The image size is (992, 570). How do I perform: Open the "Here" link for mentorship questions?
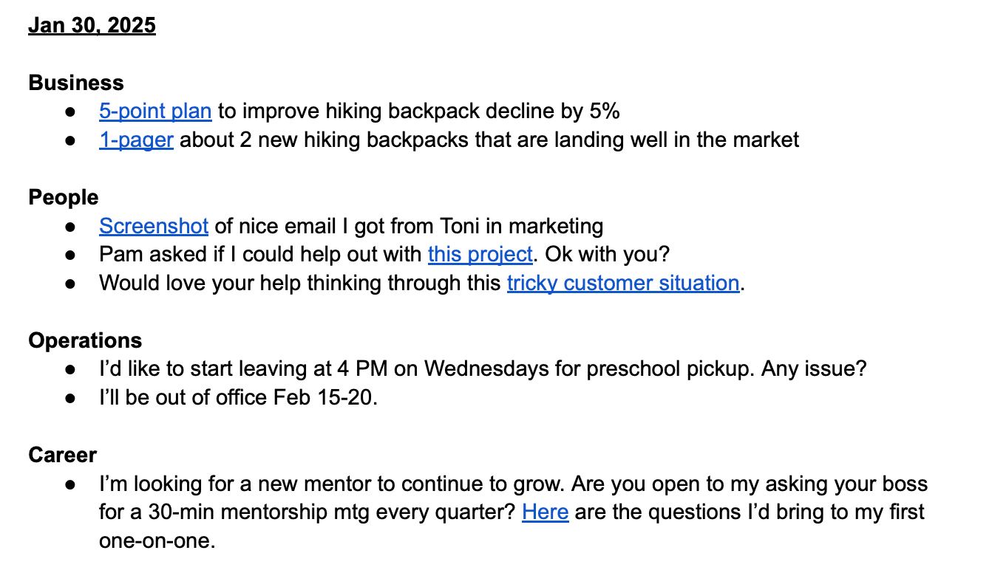(545, 512)
